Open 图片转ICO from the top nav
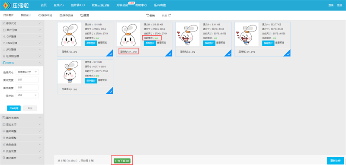The width and height of the screenshot is (346, 165). pyautogui.click(x=78, y=5)
